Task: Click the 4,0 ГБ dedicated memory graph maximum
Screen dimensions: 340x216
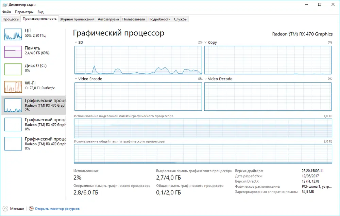Action: [x=328, y=116]
